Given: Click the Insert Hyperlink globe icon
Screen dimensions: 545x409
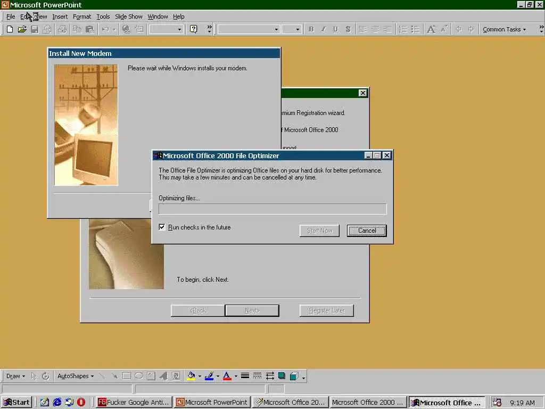Looking at the screenshot, I should click(127, 29).
